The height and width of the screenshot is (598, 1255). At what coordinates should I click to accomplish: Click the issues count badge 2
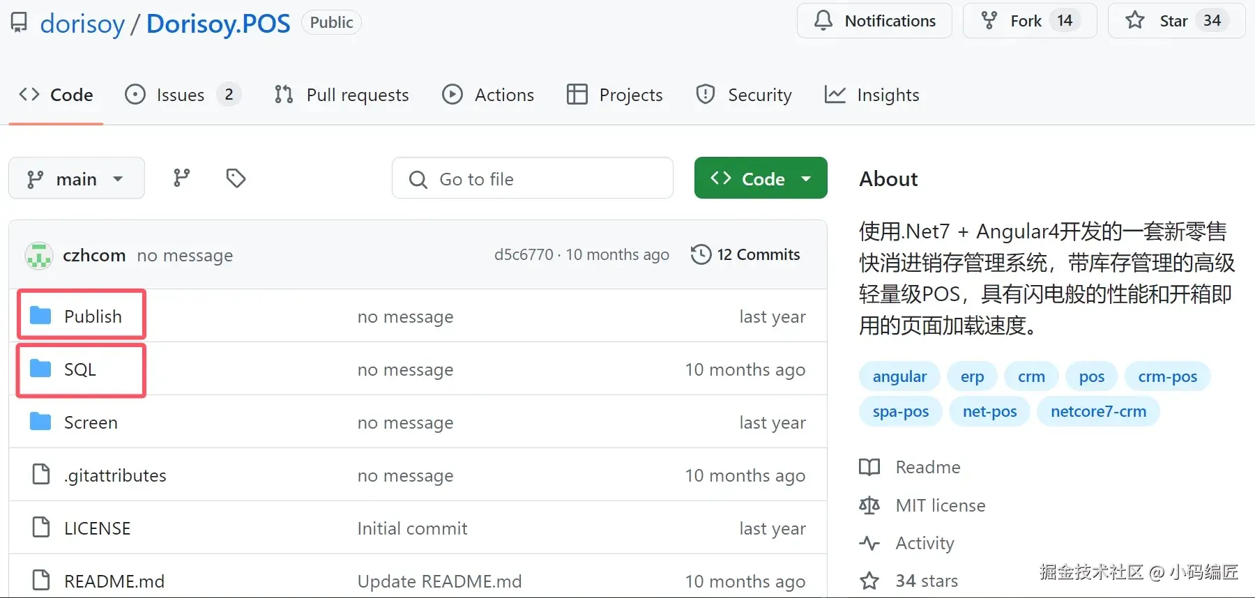point(229,94)
